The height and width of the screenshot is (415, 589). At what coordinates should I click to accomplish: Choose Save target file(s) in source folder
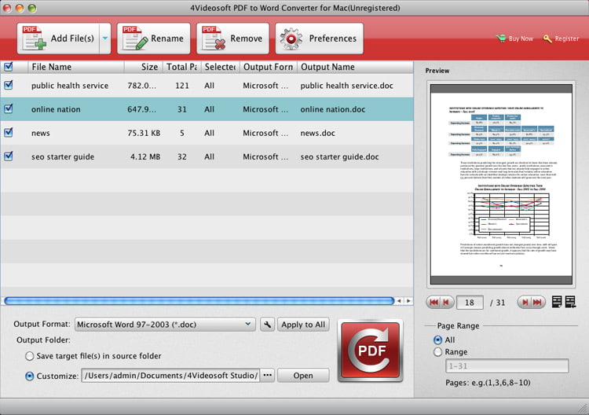(x=30, y=356)
